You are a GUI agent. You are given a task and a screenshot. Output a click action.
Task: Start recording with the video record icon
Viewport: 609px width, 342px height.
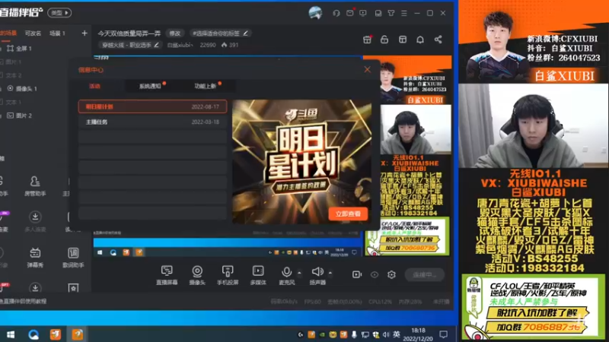click(356, 274)
